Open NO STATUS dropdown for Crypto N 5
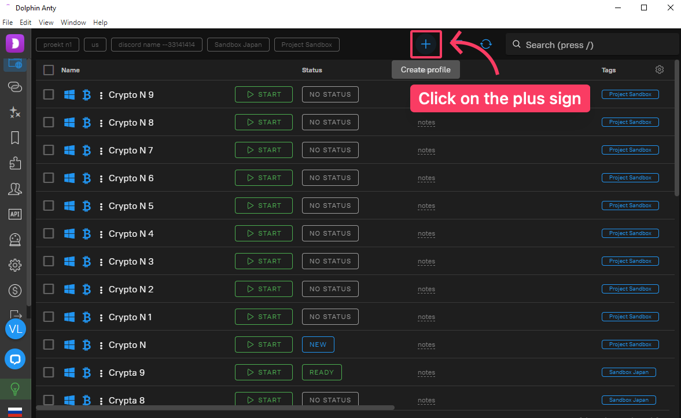The height and width of the screenshot is (418, 681). pos(330,206)
